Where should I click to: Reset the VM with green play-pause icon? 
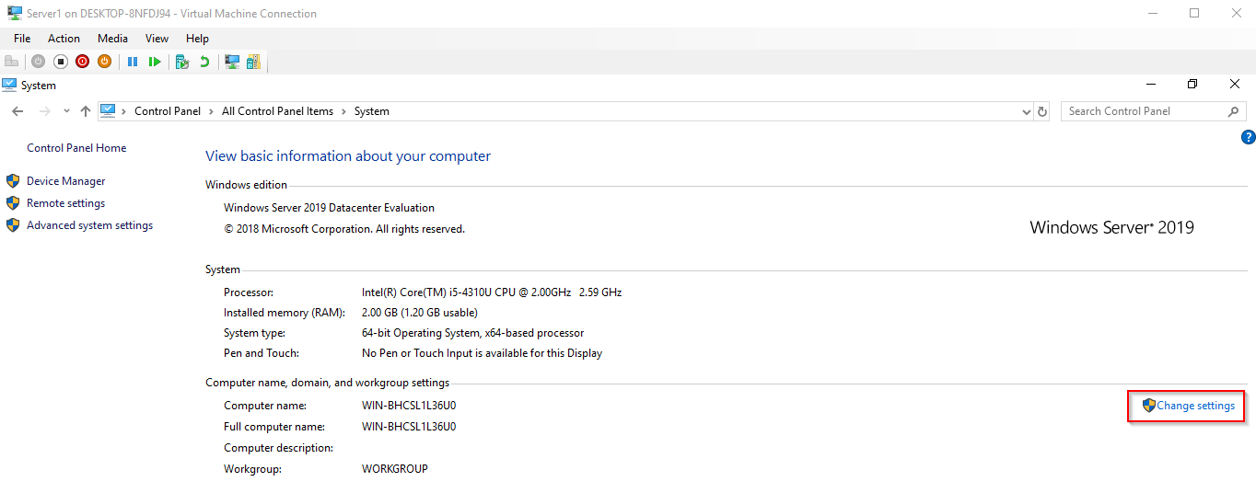click(x=155, y=62)
